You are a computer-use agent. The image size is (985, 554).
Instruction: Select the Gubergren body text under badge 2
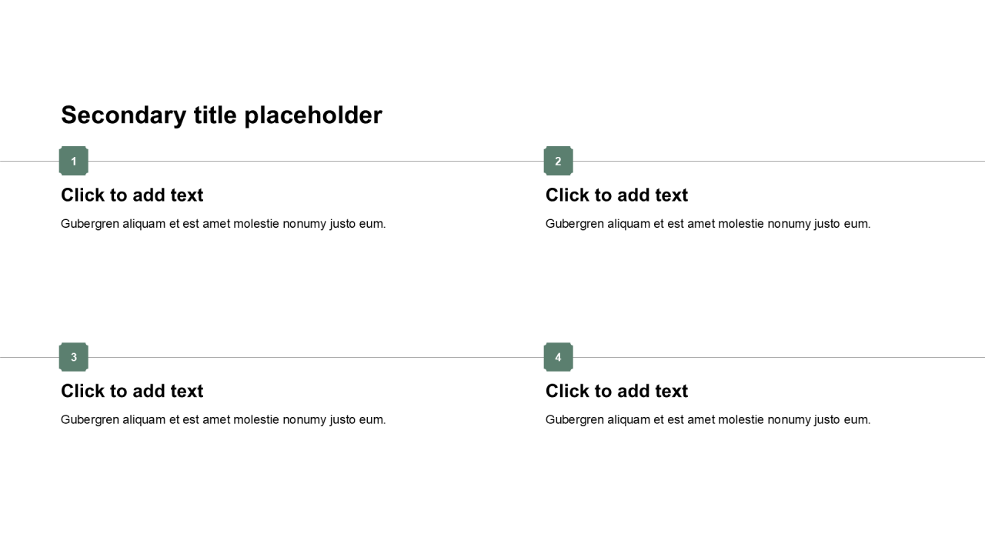pyautogui.click(x=708, y=224)
